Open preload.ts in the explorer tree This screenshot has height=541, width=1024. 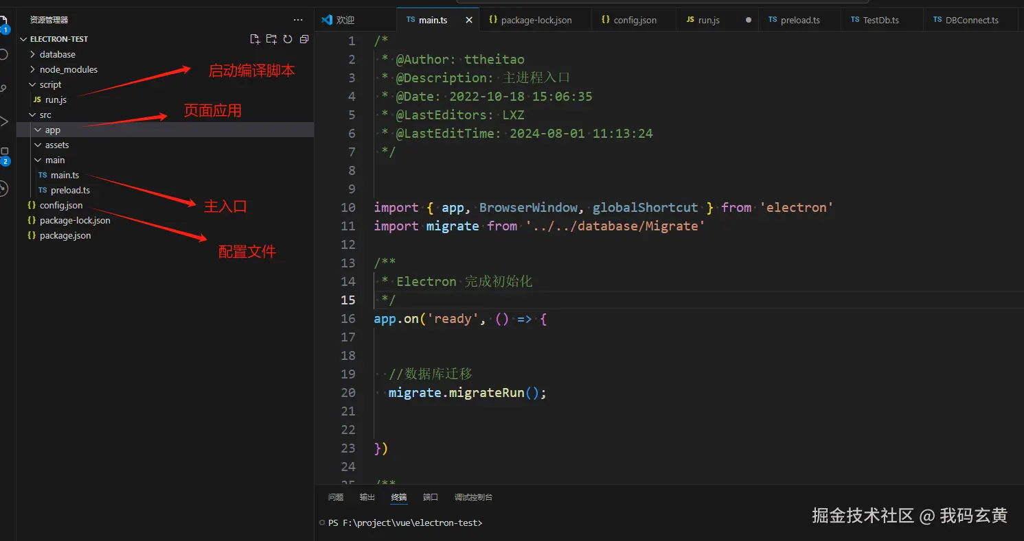(x=165, y=190)
